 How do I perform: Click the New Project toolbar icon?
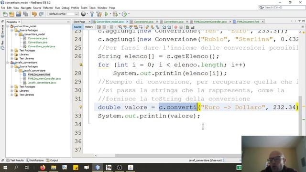pos(11,14)
